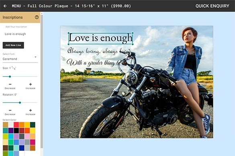Pick the pale pink color swatch
The image size is (235, 156).
(x=27, y=136)
